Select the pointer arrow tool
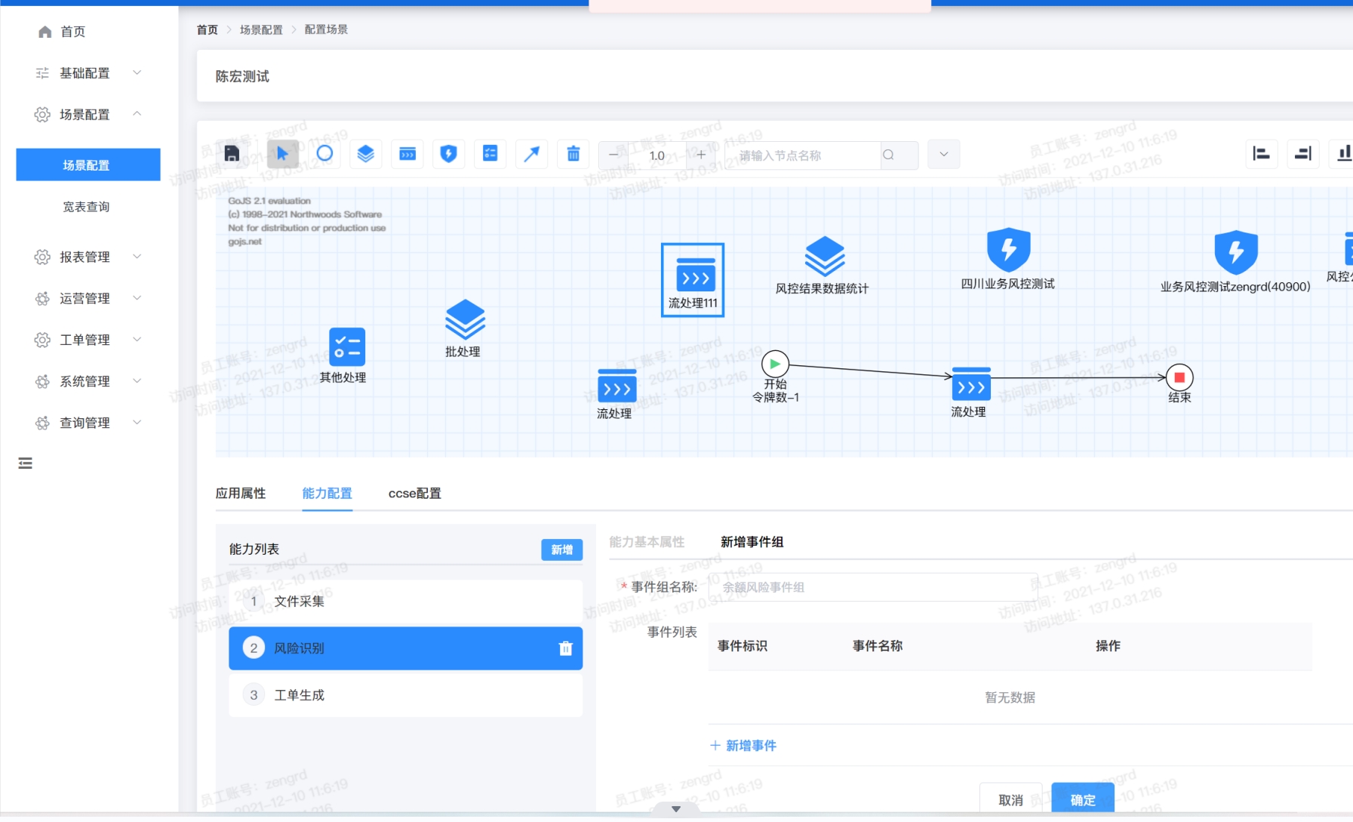 (x=282, y=154)
